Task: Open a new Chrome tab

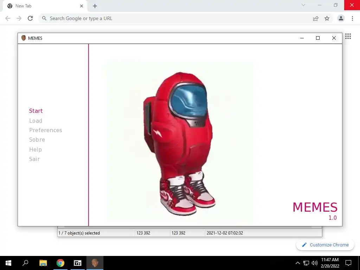Action: (x=95, y=6)
